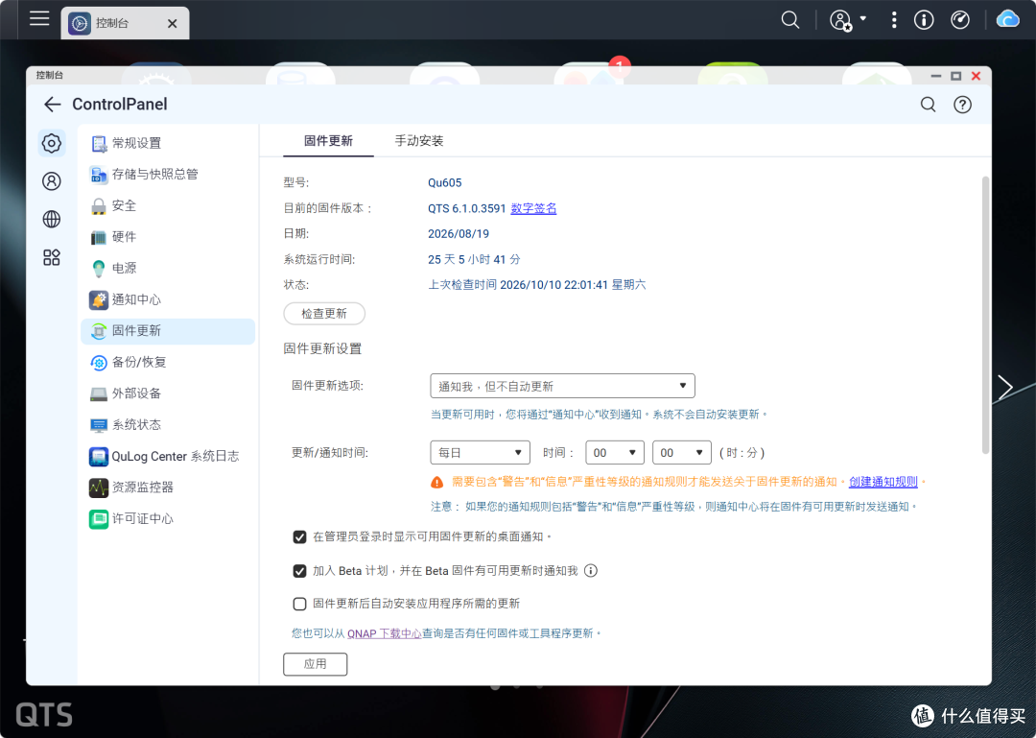Image resolution: width=1036 pixels, height=738 pixels.
Task: Switch to the 固件更新 tab
Action: (x=328, y=141)
